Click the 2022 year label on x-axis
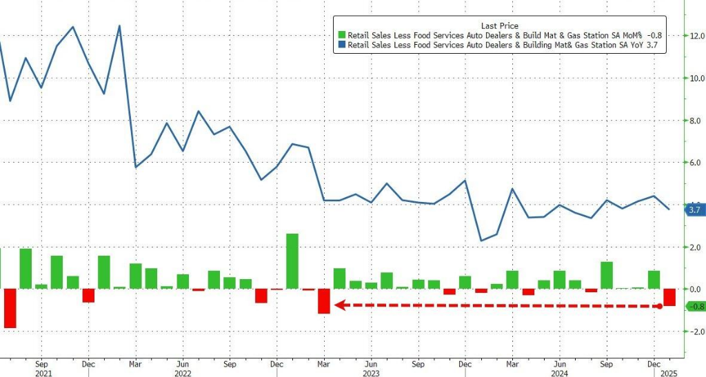Viewport: 706px width, 377px height. [181, 372]
